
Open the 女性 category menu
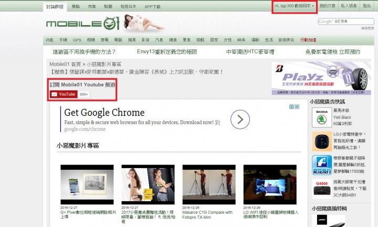(x=227, y=40)
